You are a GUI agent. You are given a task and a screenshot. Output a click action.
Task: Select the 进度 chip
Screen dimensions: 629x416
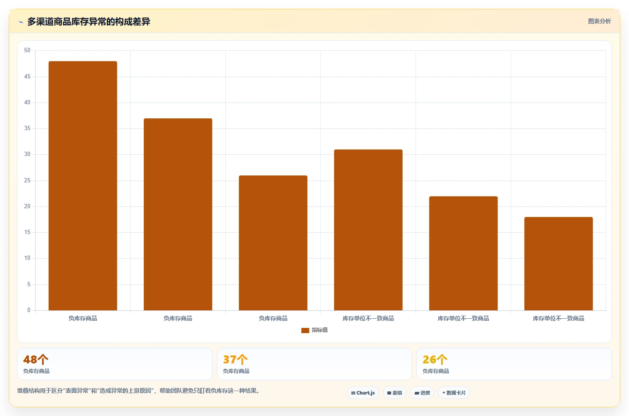coord(422,393)
